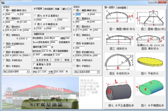
Task: Minimize the application window
Action: pos(151,2)
